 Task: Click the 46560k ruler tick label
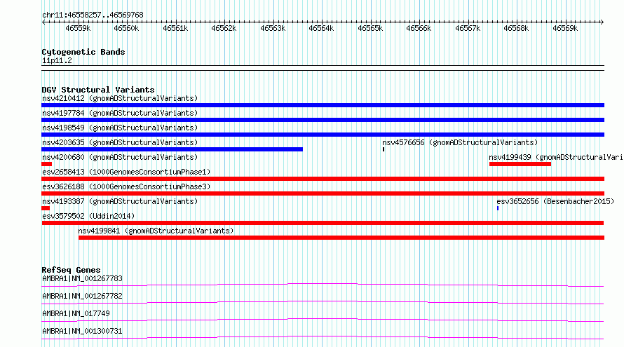coord(126,28)
